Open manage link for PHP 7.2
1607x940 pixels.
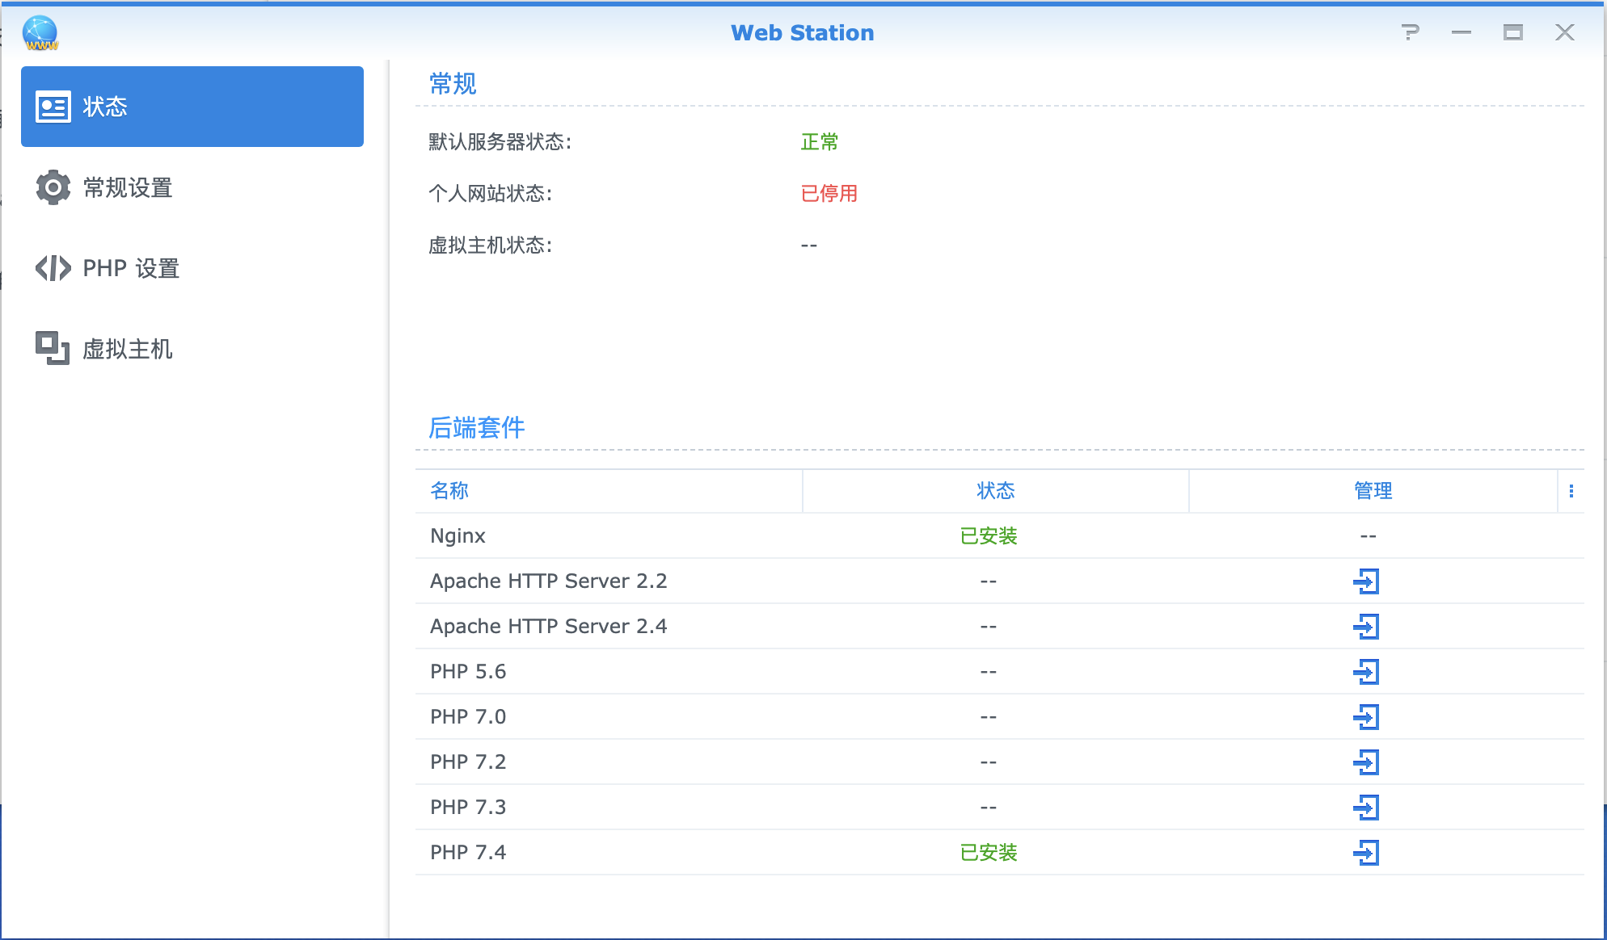[x=1366, y=762]
